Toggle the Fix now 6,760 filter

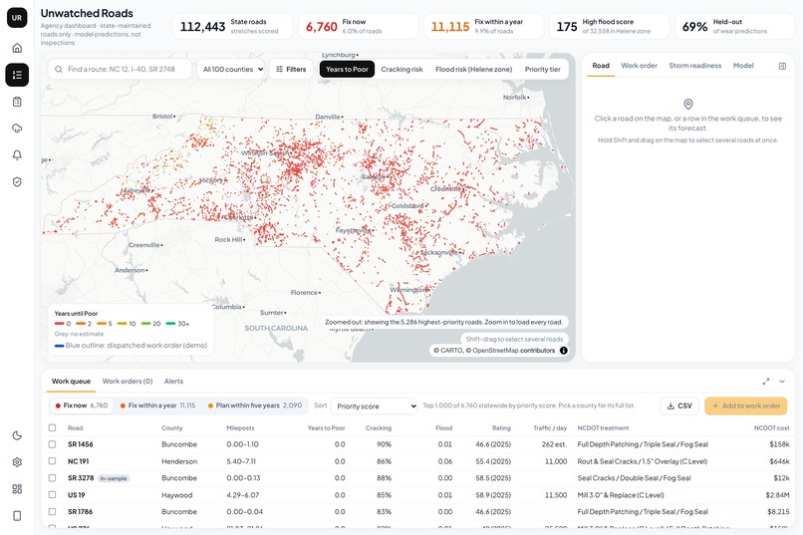tap(82, 405)
